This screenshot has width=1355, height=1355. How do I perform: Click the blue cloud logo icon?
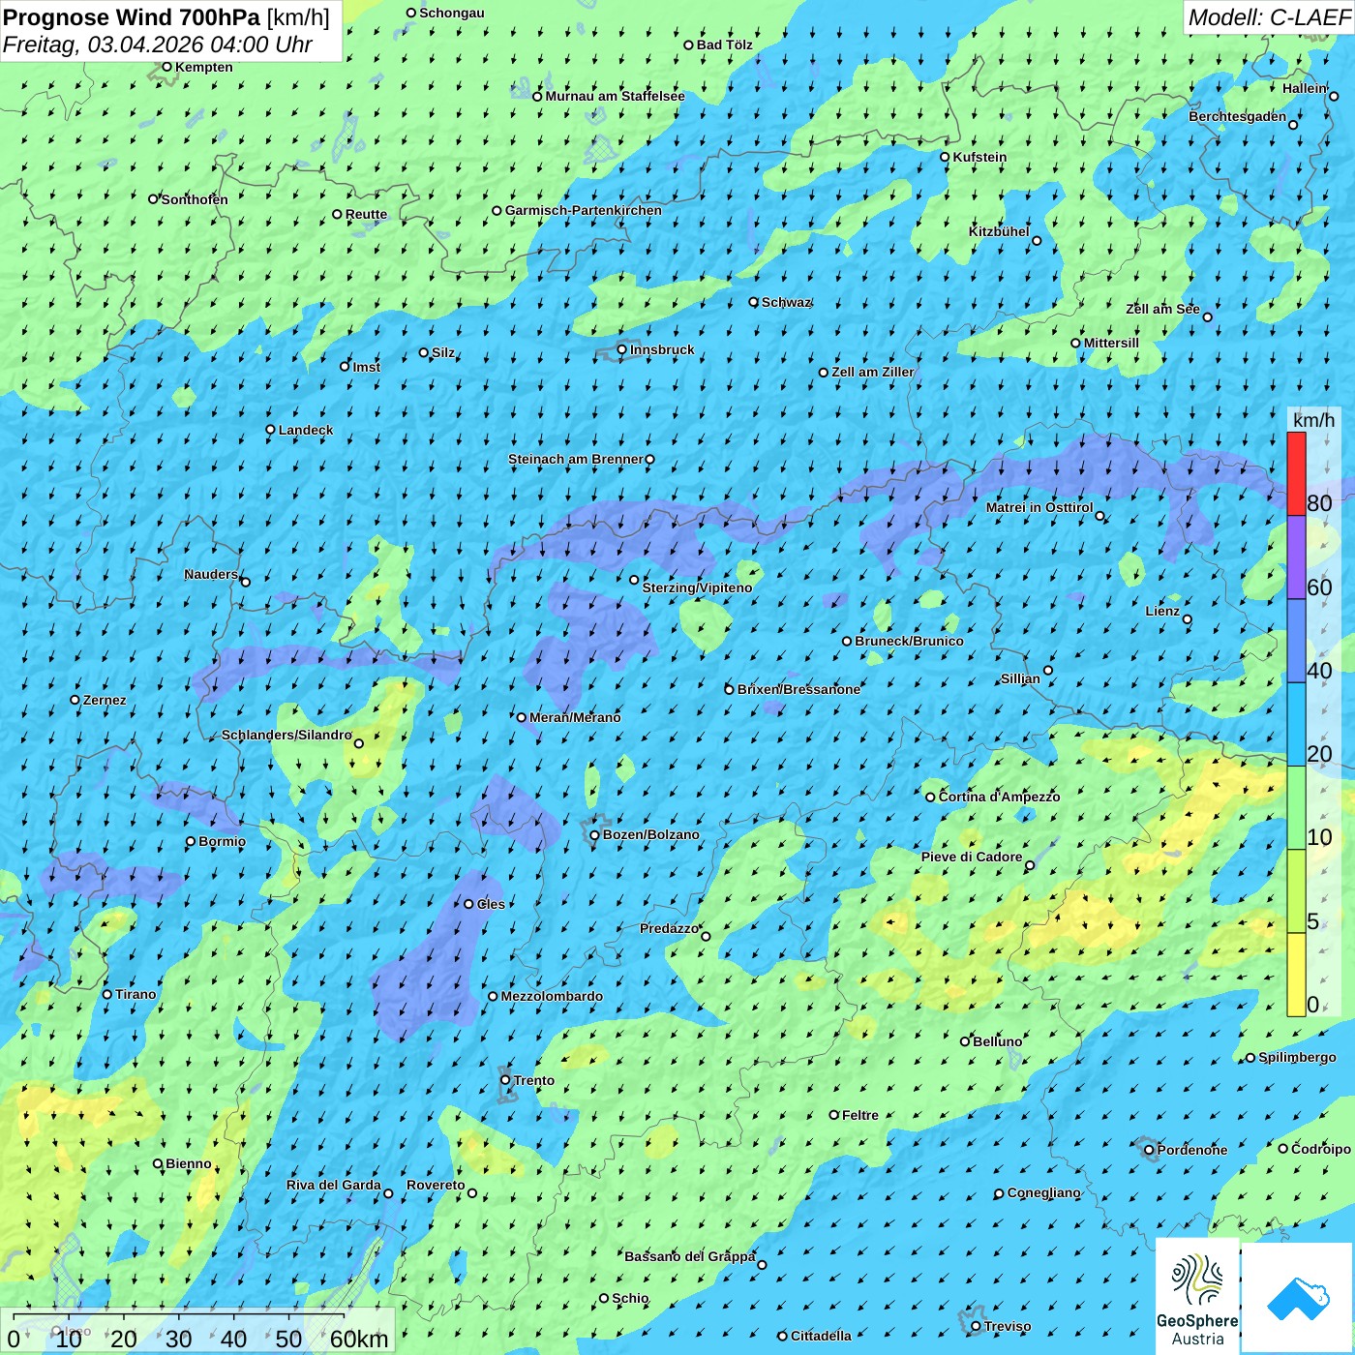point(1298,1298)
